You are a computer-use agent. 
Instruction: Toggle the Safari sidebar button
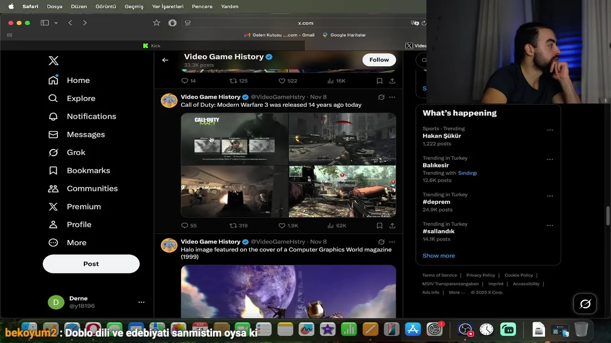(x=45, y=23)
